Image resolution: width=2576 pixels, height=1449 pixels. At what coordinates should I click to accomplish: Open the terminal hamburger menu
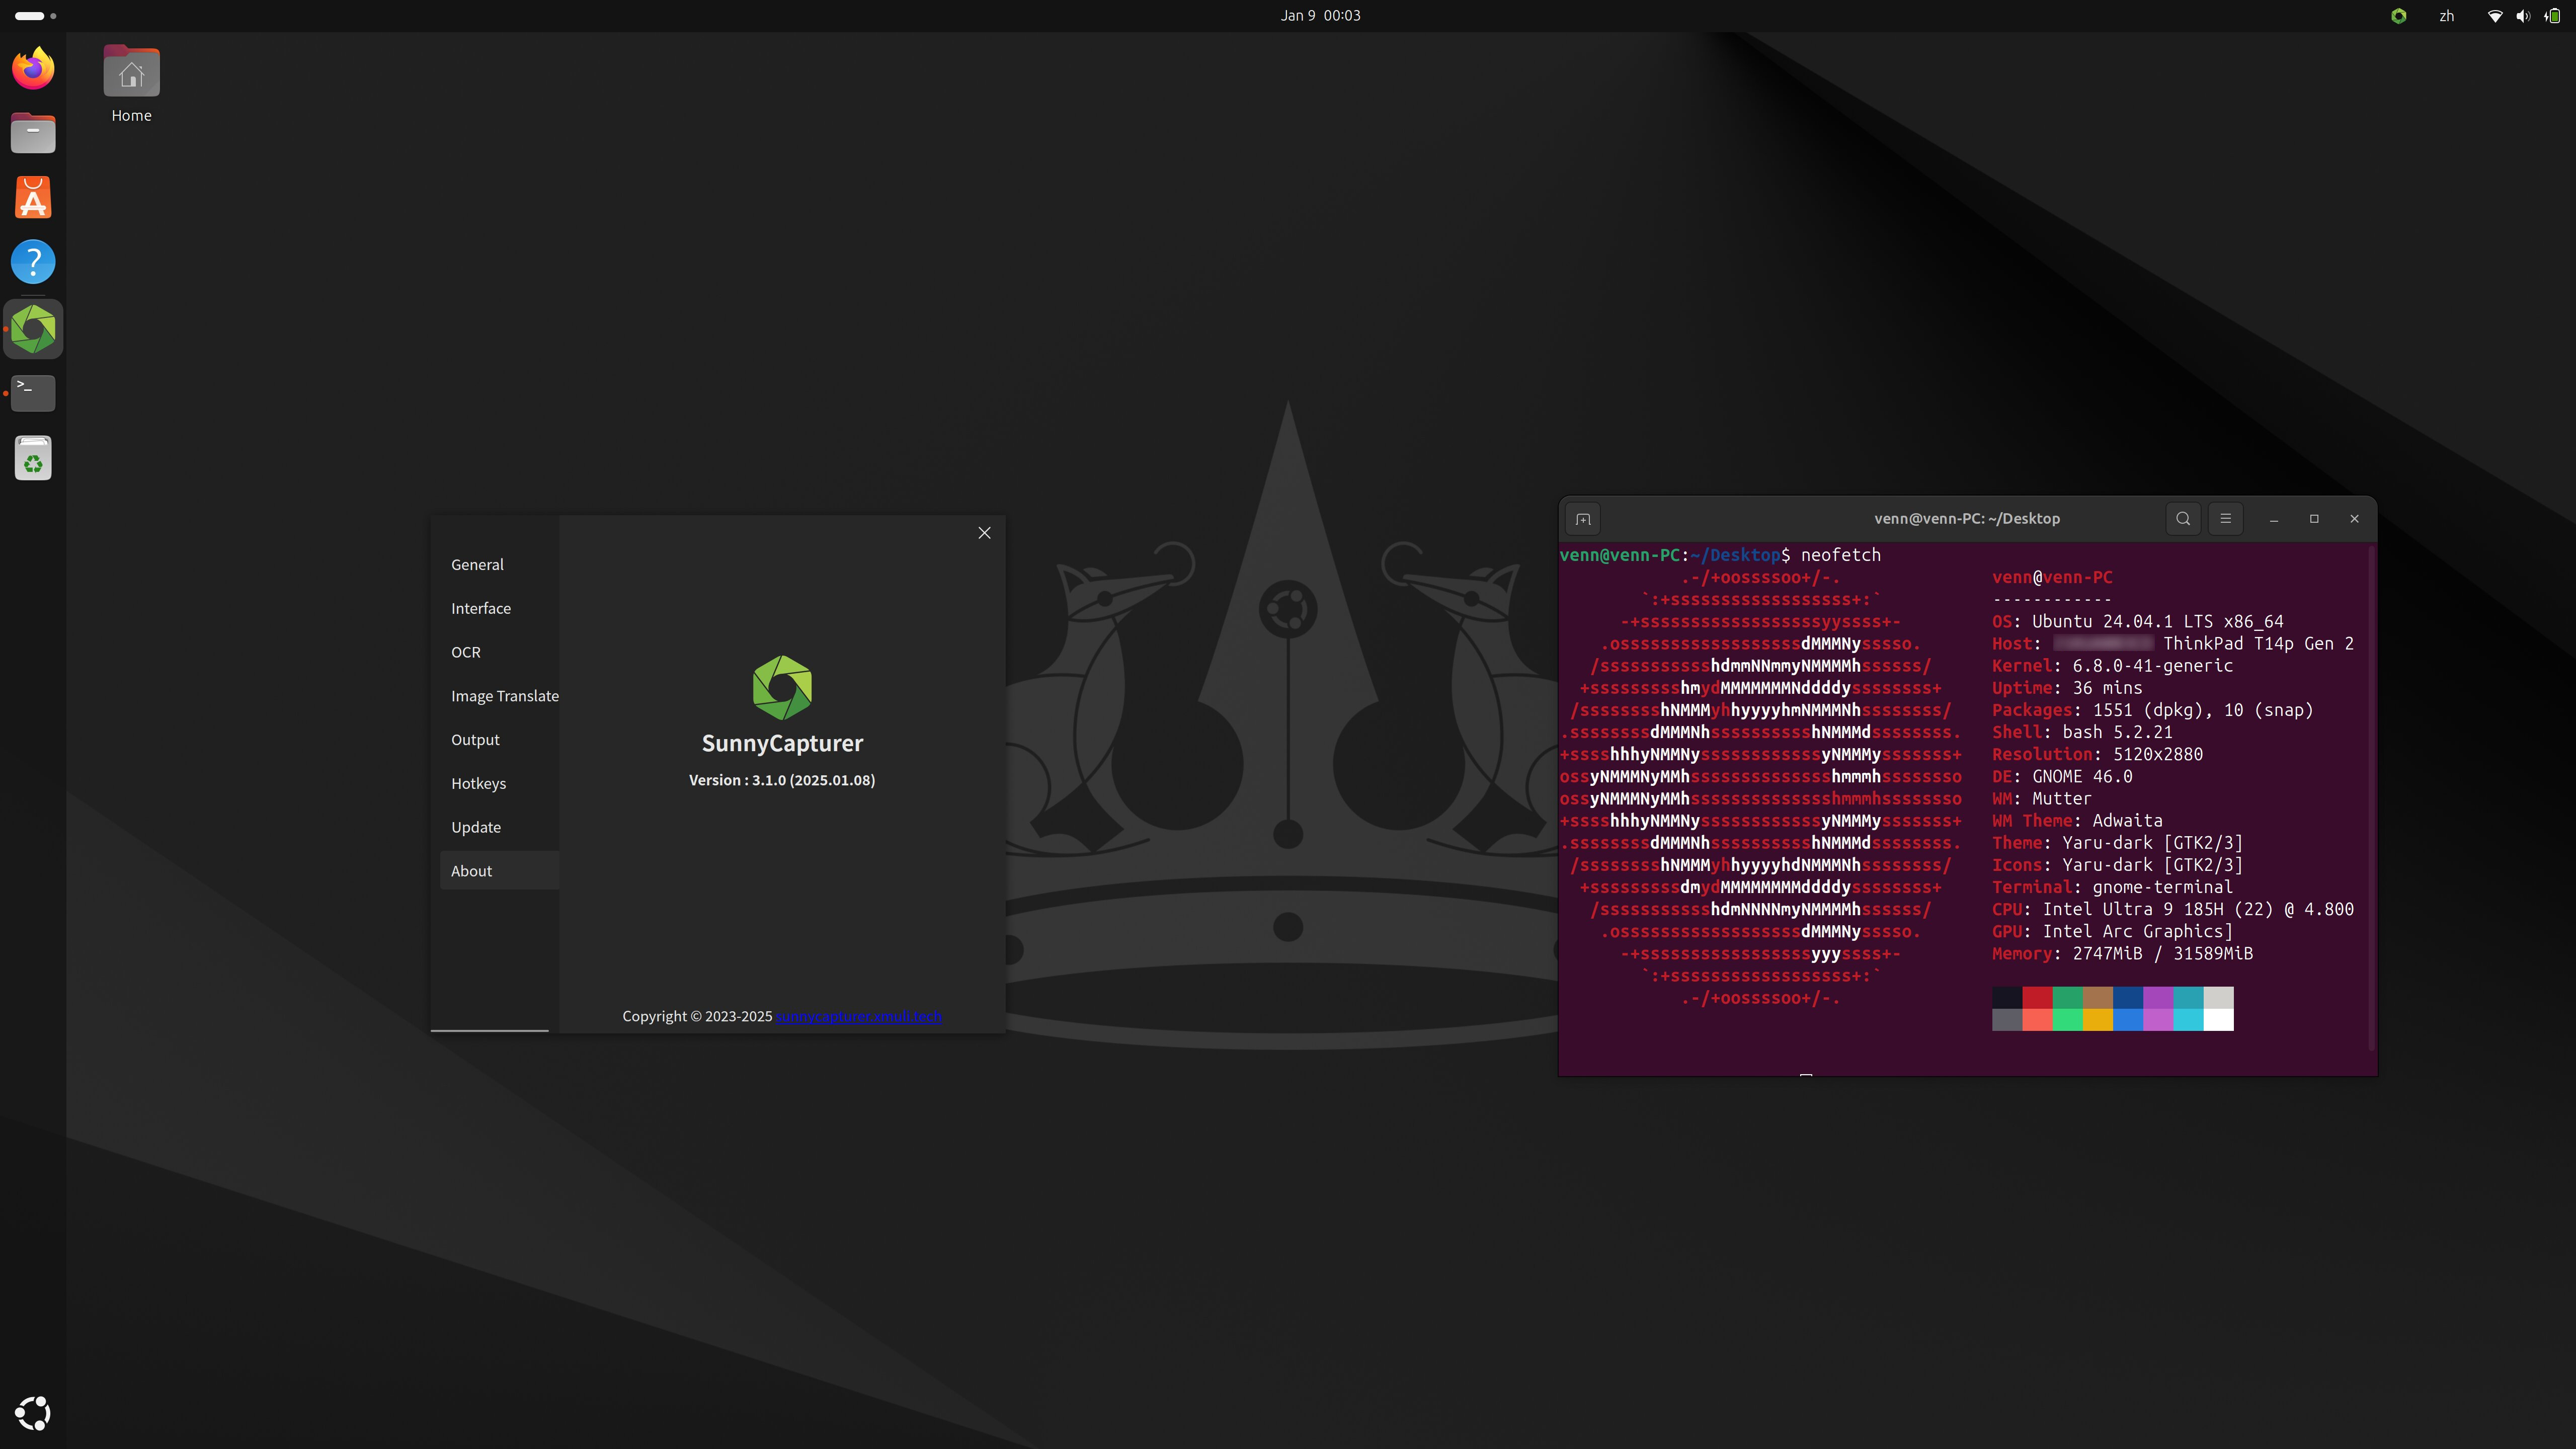[2225, 519]
